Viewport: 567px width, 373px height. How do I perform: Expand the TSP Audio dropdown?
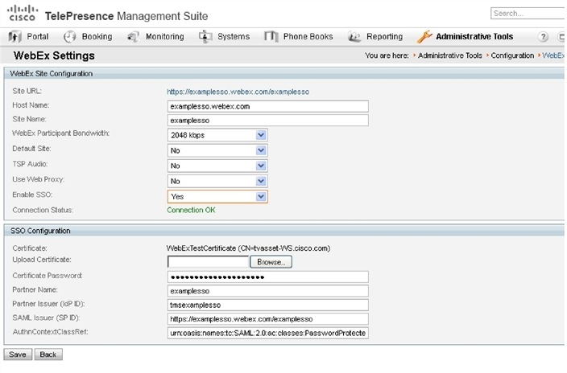261,166
